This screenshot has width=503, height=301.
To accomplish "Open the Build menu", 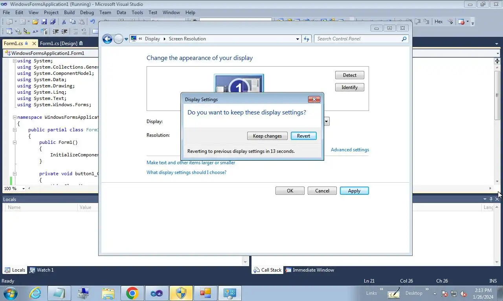I will [69, 12].
